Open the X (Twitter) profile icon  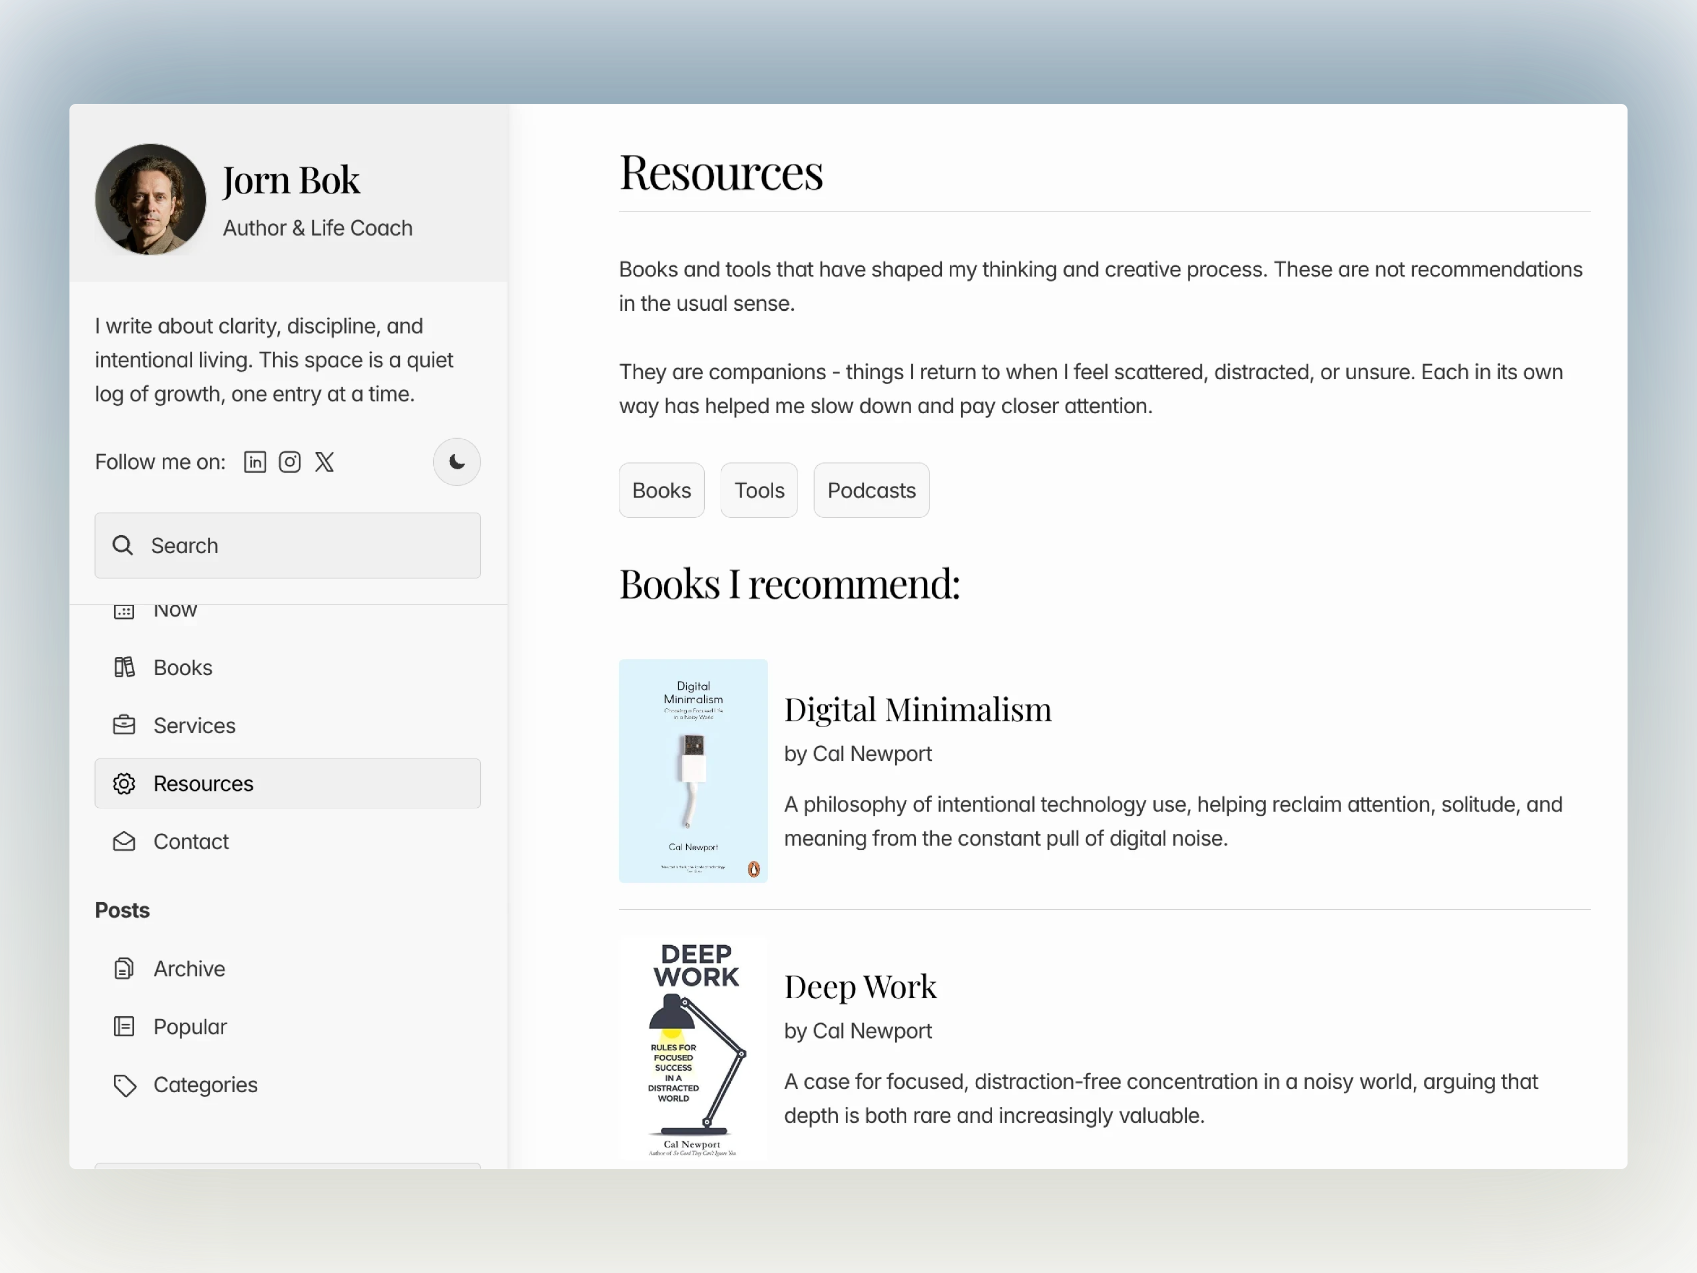point(325,462)
